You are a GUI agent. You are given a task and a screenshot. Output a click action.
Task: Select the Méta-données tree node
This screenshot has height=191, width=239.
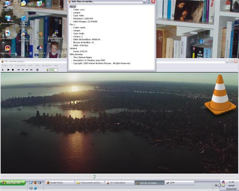[x=76, y=54]
